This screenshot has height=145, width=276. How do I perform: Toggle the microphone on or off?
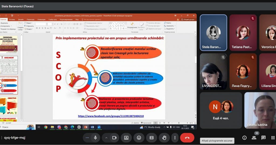[95, 138]
